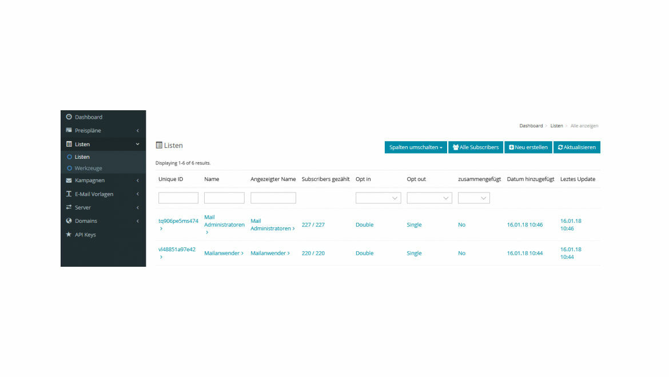Expand the E-Mail Vorlagen chevron
This screenshot has width=669, height=377.
point(137,194)
